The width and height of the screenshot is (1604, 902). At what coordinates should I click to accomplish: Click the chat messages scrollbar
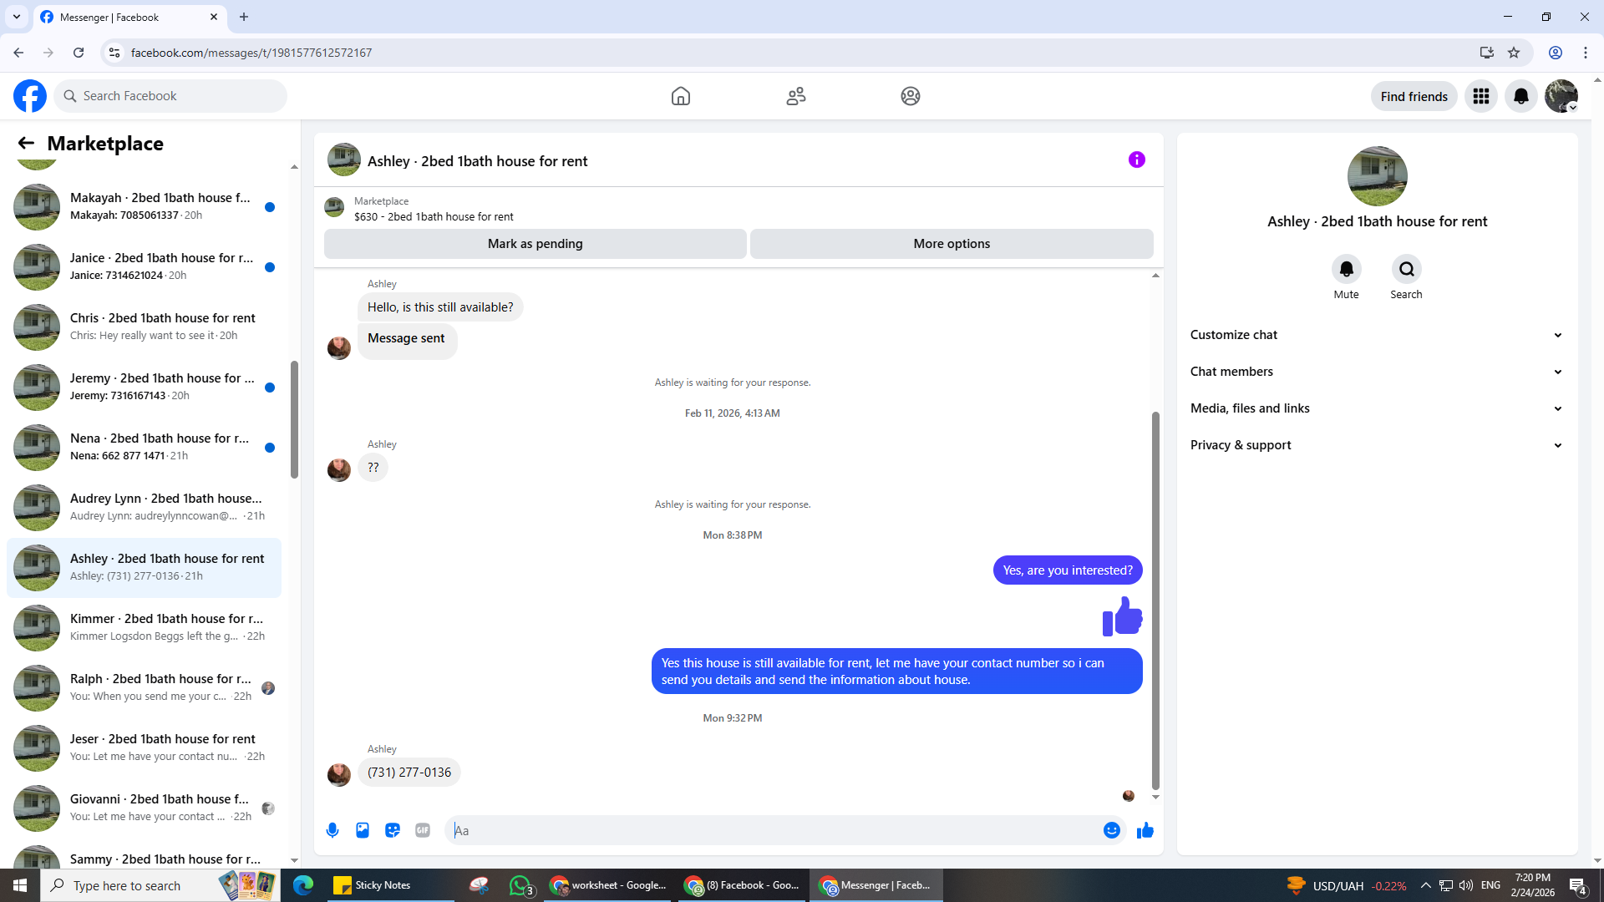(x=1155, y=600)
